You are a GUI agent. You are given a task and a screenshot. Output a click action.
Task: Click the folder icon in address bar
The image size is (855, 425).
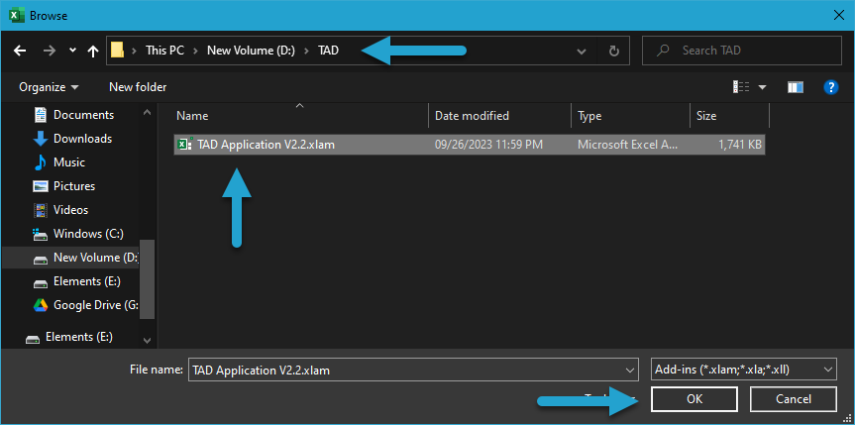click(117, 51)
